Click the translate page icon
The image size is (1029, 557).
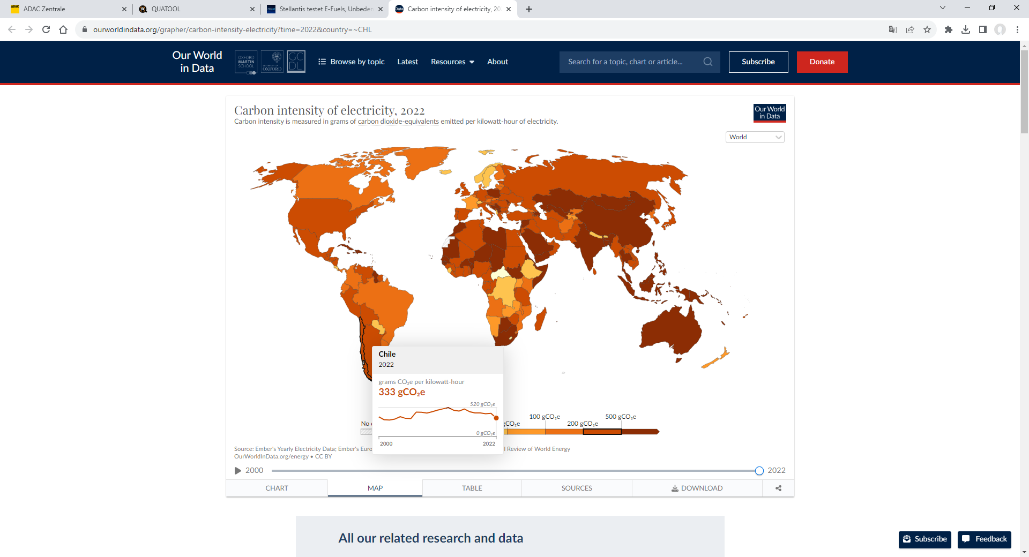coord(893,29)
